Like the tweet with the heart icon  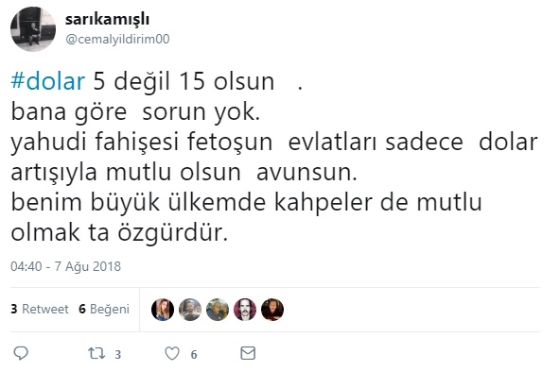[x=172, y=354]
